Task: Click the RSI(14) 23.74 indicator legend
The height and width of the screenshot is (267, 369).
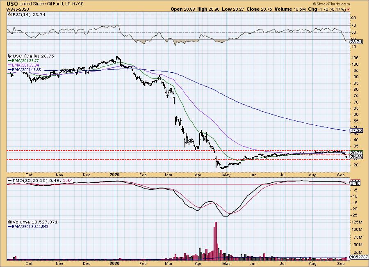Action: click(29, 14)
